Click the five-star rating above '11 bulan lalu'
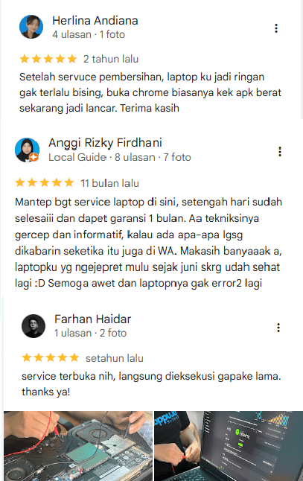Image resolution: width=303 pixels, height=481 pixels. (45, 183)
